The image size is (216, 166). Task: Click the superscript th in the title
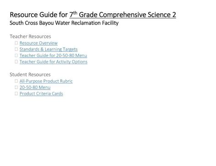[75, 13]
